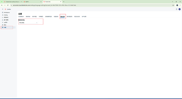Image resolution: width=182 pixels, height=99 pixels.
Task: Open the 功能启用 feature enablement tab
Action: point(56,17)
